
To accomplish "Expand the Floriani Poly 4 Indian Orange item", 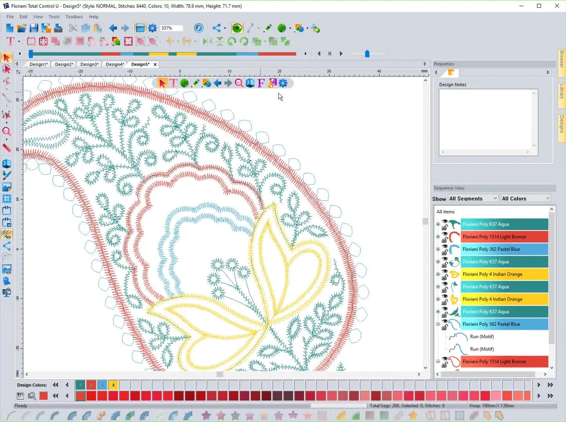I will [x=438, y=274].
